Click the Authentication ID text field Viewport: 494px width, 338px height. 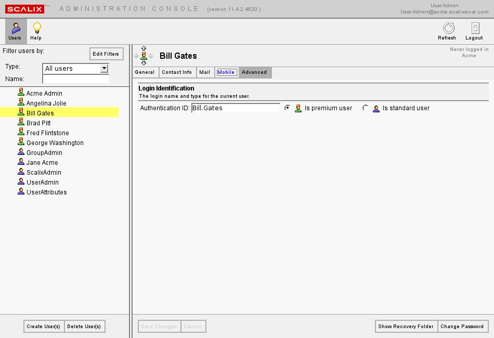(236, 108)
